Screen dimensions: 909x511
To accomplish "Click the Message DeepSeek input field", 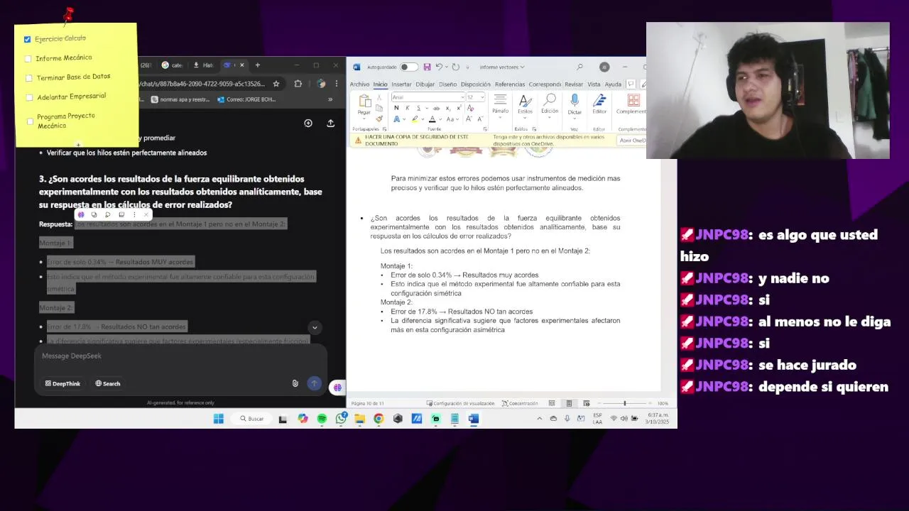I will click(x=180, y=356).
